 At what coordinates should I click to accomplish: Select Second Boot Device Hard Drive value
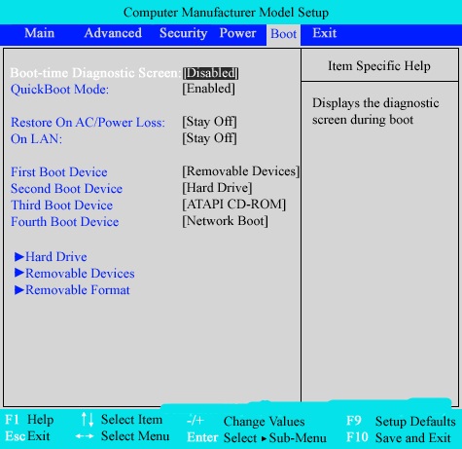click(217, 188)
